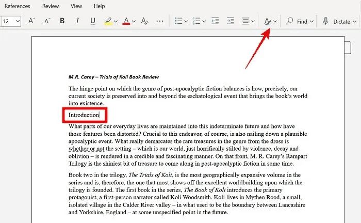Screen dimensions: 361x223
Task: Switch to the View tab
Action: (76, 6)
